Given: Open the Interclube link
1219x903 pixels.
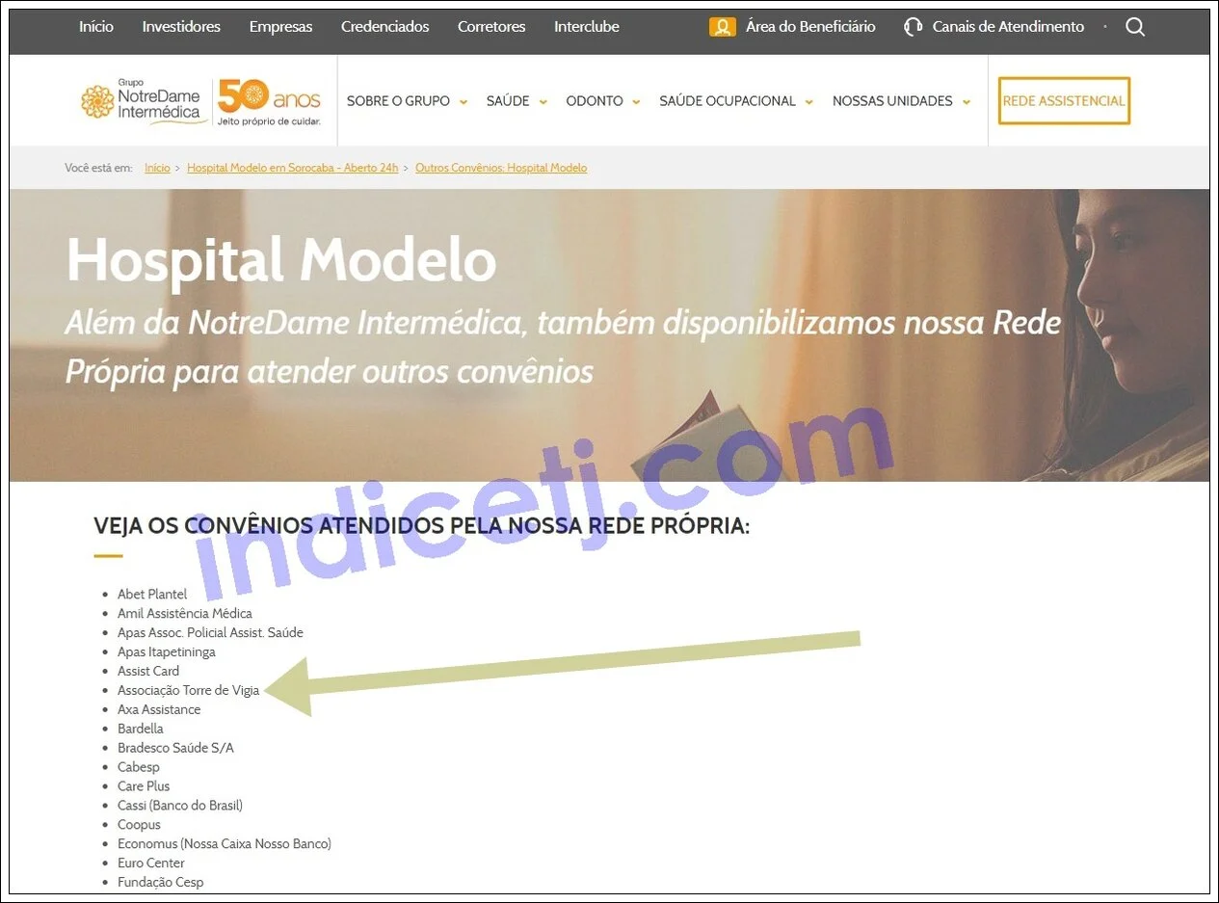Looking at the screenshot, I should click(x=587, y=27).
